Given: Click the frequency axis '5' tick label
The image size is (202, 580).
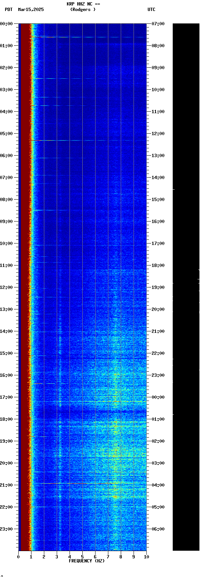Looking at the screenshot, I should tap(82, 557).
